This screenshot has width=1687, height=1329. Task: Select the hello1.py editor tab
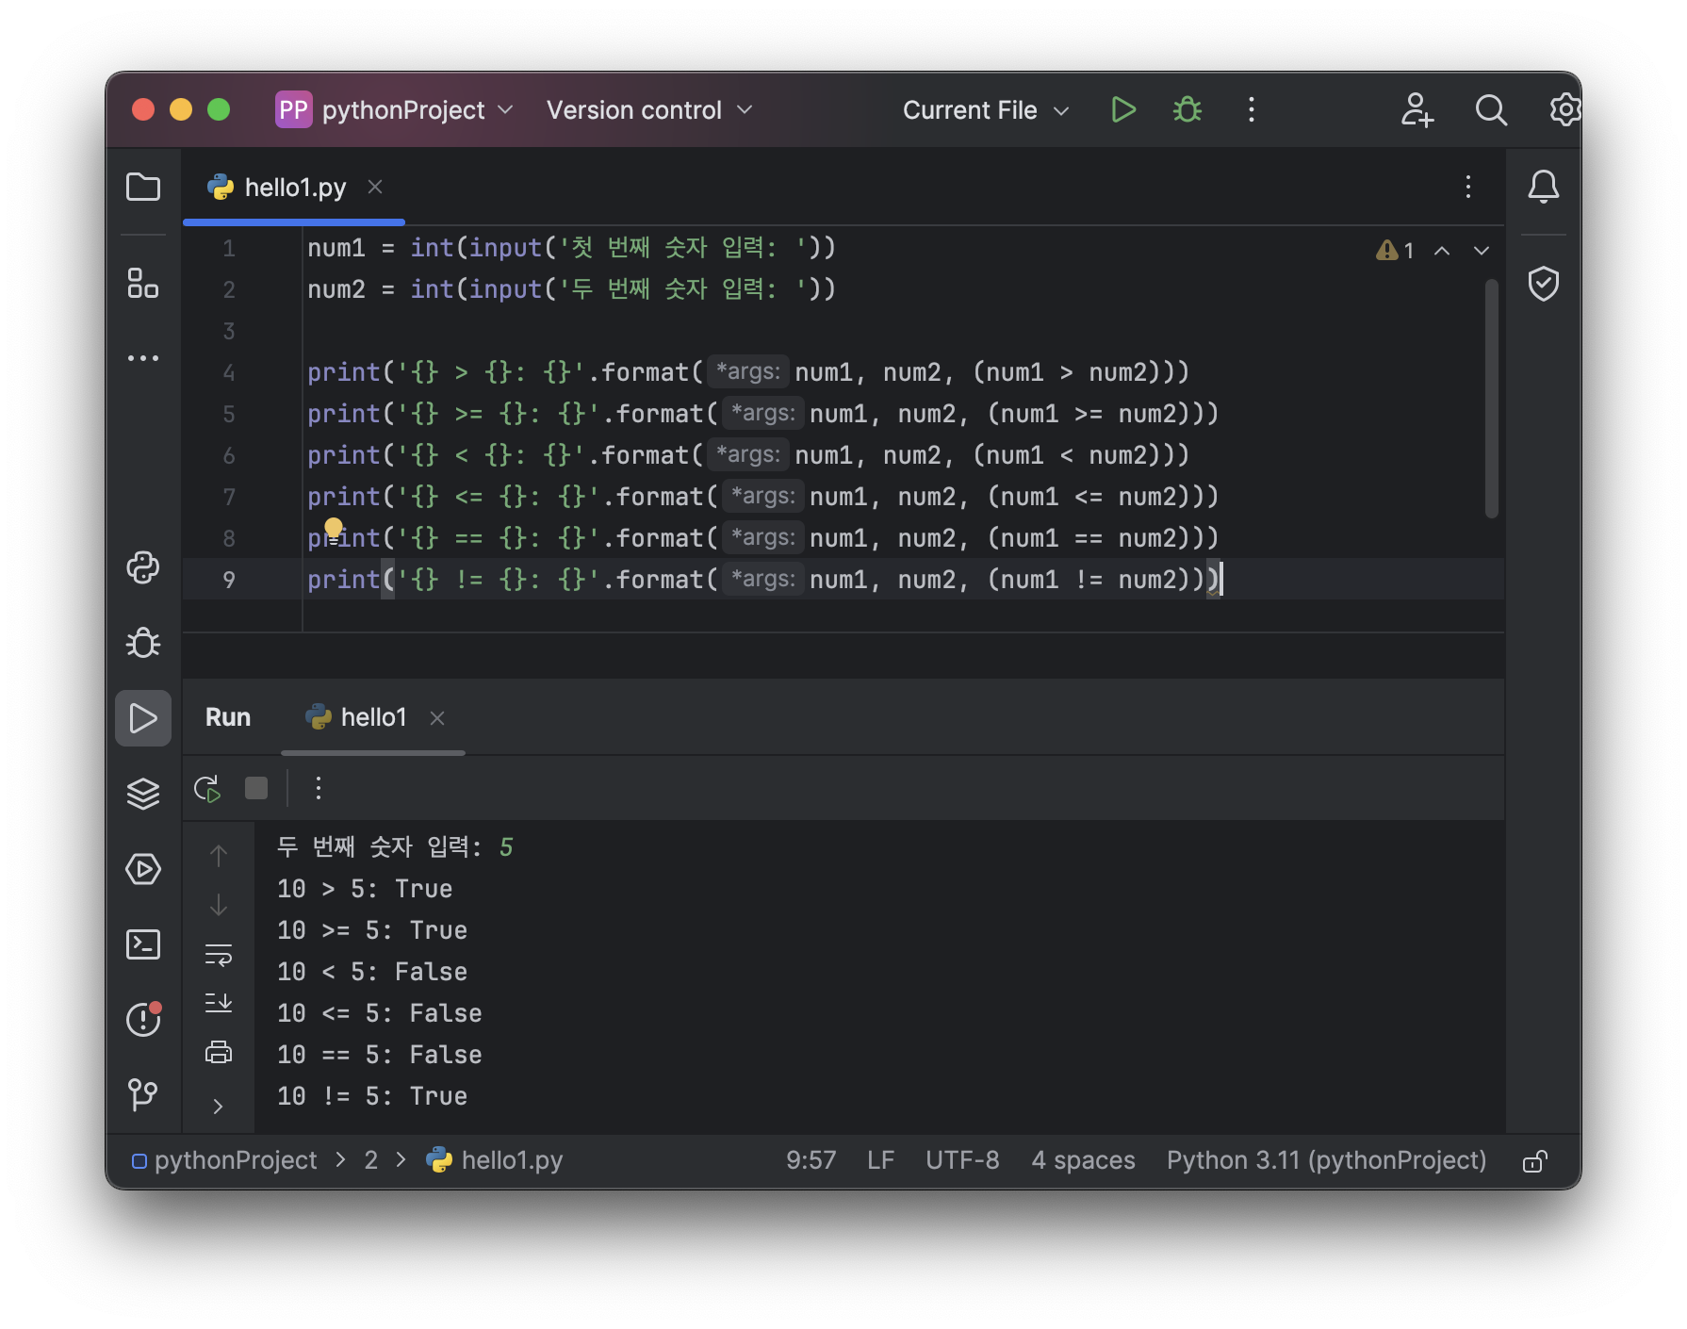(294, 188)
